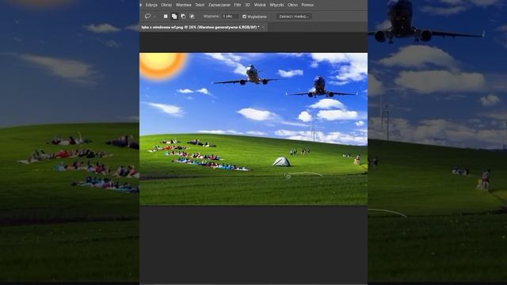Expand the tool preset picker arrow
Viewport: 507px width, 285px height.
pyautogui.click(x=155, y=17)
